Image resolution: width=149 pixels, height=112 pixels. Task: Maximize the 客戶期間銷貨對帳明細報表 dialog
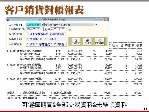[101, 20]
